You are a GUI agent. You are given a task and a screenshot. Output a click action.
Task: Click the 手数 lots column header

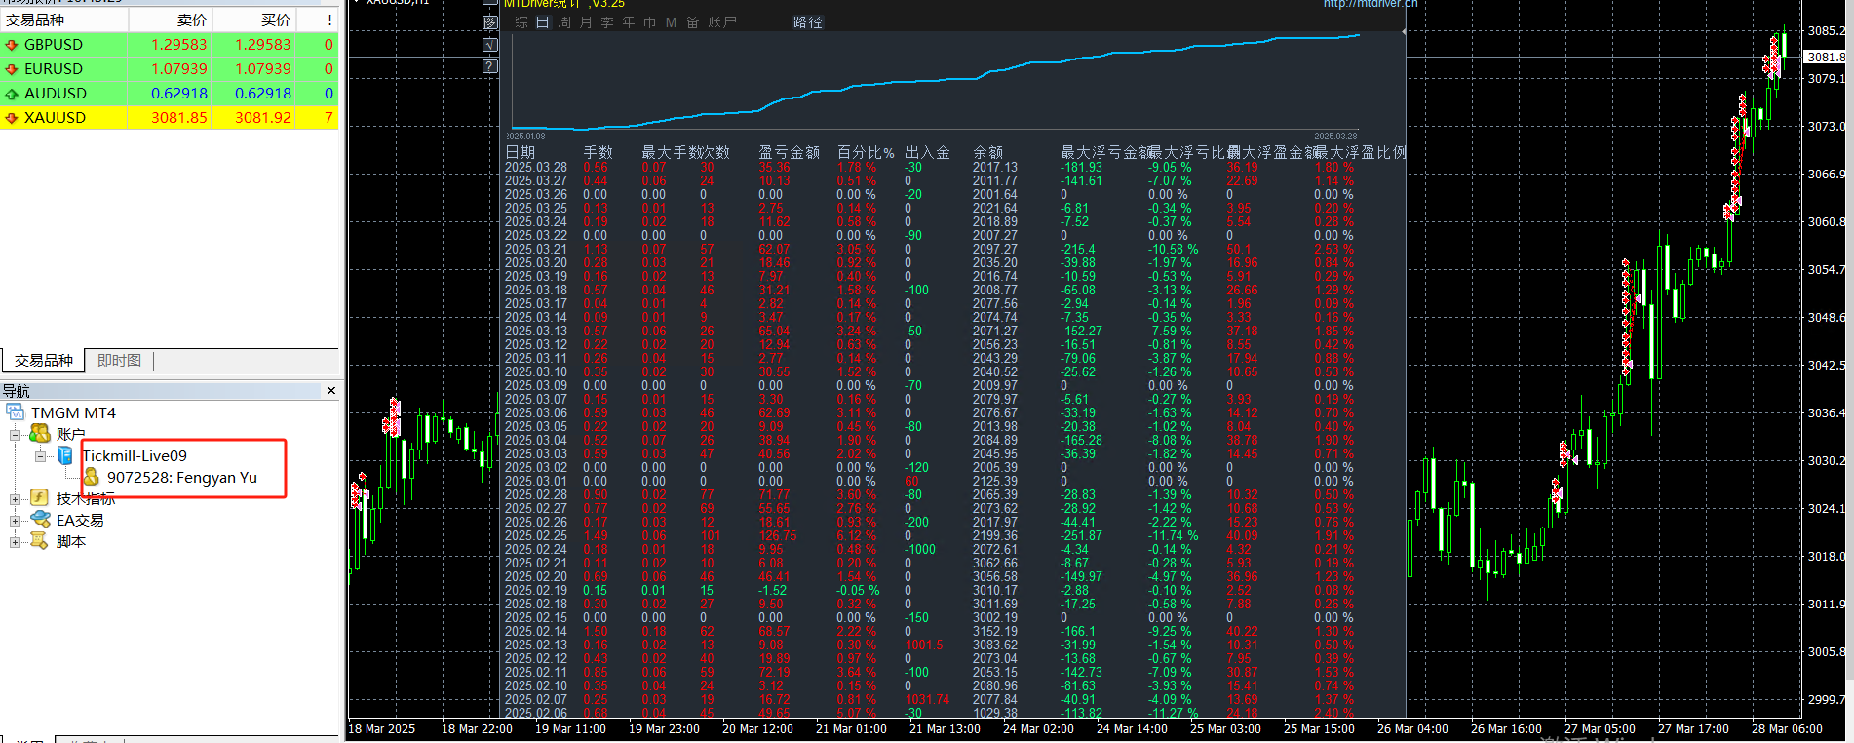pos(598,152)
